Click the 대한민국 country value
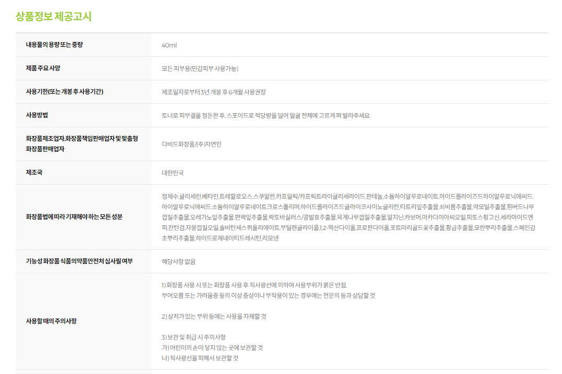 pyautogui.click(x=173, y=173)
